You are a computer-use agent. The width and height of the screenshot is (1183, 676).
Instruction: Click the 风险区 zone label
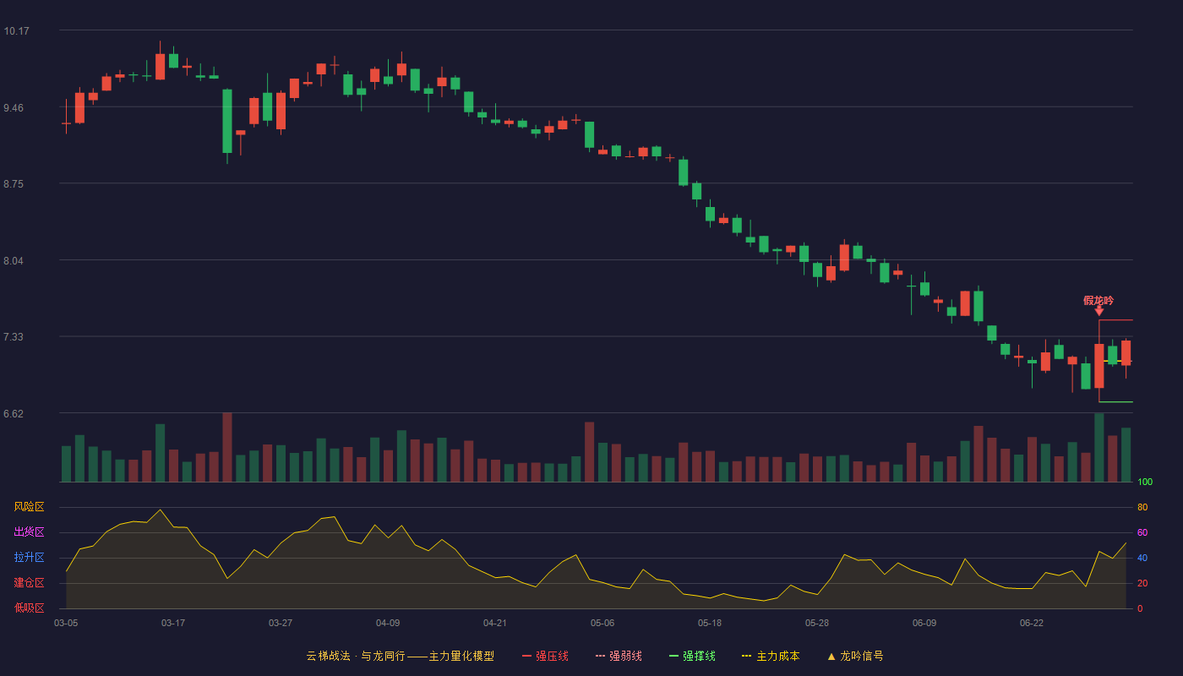tap(29, 507)
